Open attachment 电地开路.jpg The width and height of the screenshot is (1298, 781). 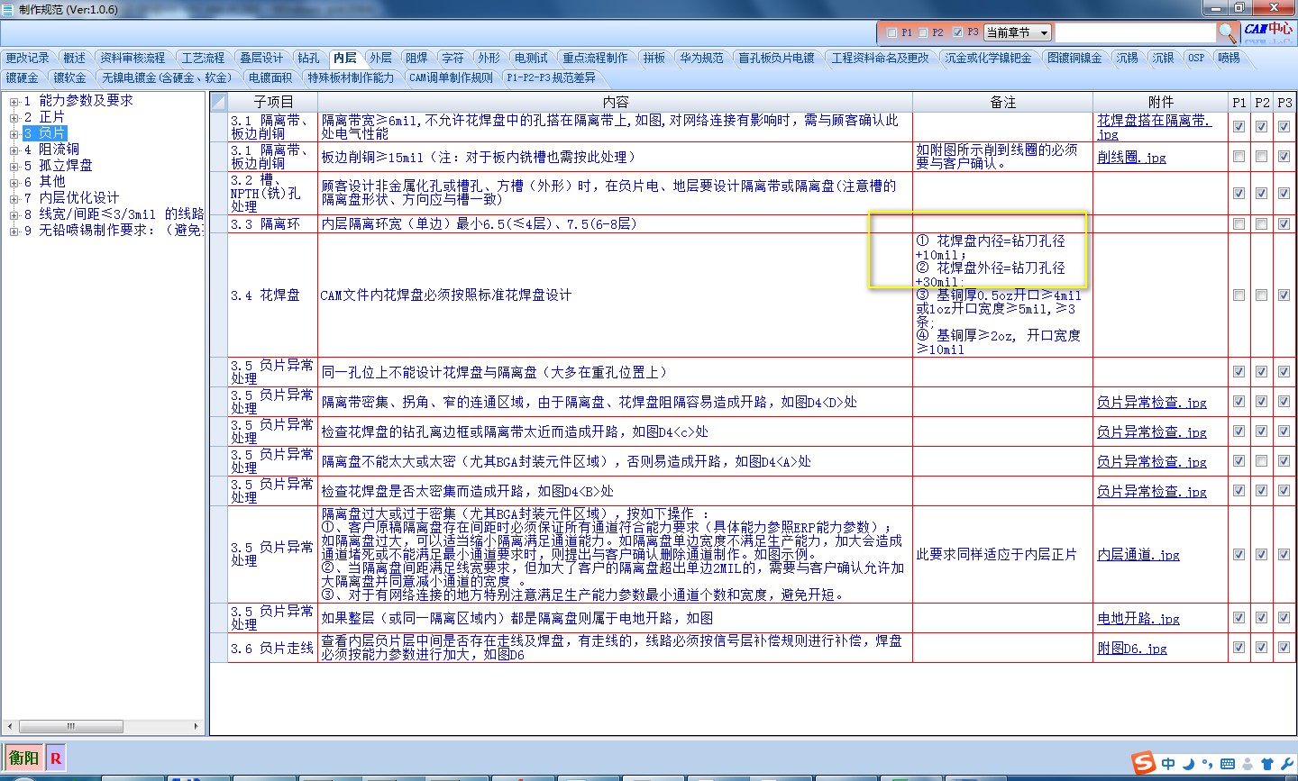pos(1138,619)
